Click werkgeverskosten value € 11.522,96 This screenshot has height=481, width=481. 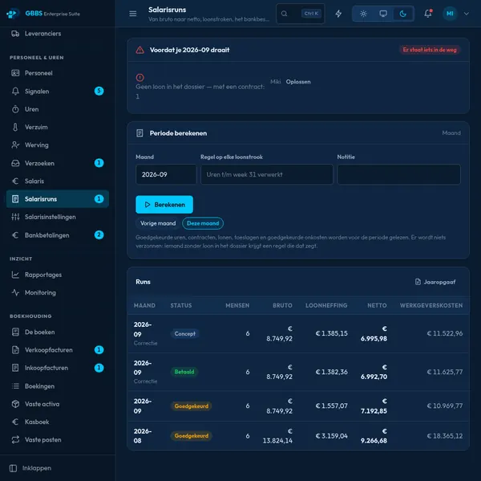(444, 333)
